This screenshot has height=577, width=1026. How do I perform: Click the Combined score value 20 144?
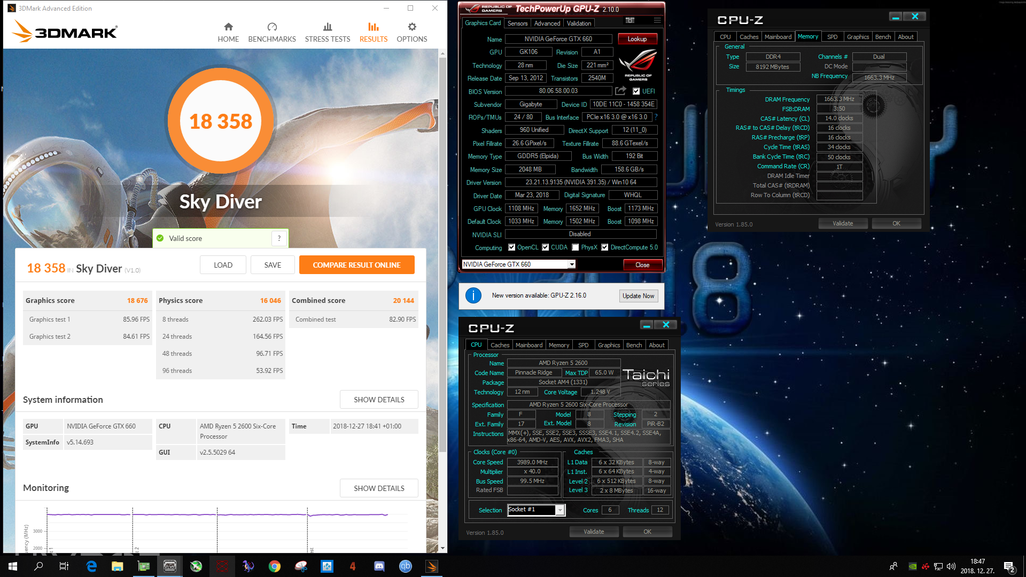pos(403,301)
